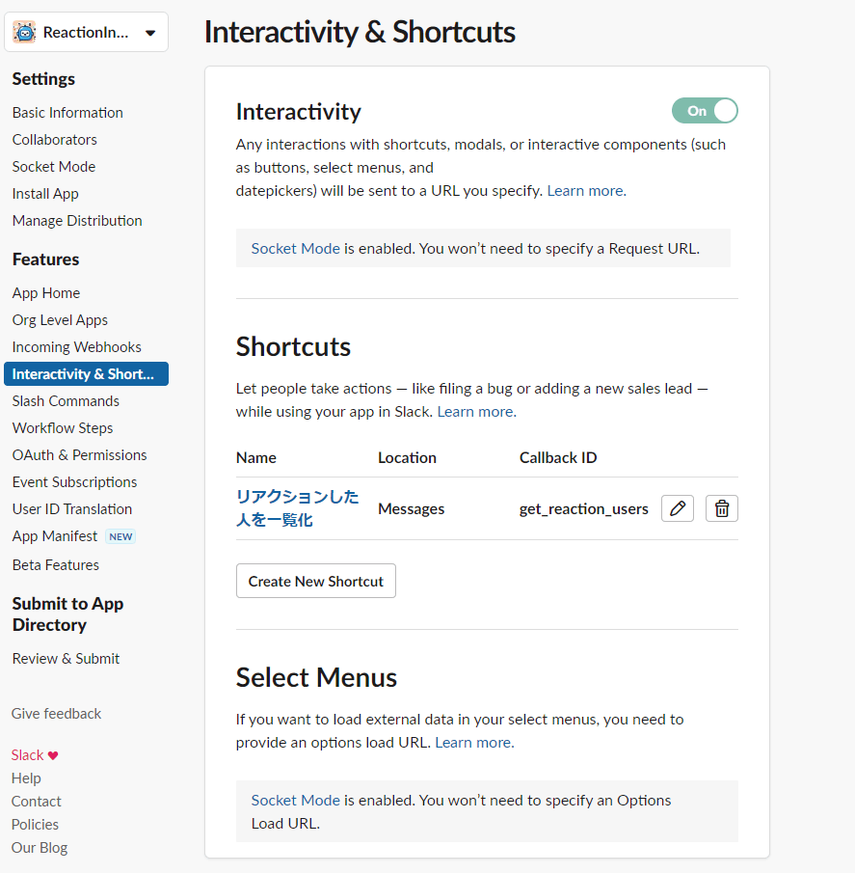Delete shortcut with the trash icon
This screenshot has height=873, width=855.
click(721, 508)
